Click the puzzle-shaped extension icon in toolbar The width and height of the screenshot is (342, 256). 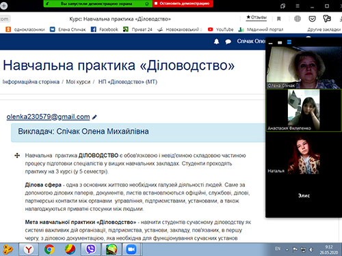pos(327,18)
